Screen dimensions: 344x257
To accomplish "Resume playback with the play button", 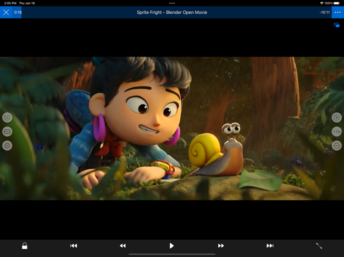I will 171,246.
